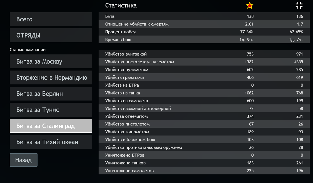313x183 pixels.
Task: Select Отношение убийств к смертям row
Action: pyautogui.click(x=204, y=24)
